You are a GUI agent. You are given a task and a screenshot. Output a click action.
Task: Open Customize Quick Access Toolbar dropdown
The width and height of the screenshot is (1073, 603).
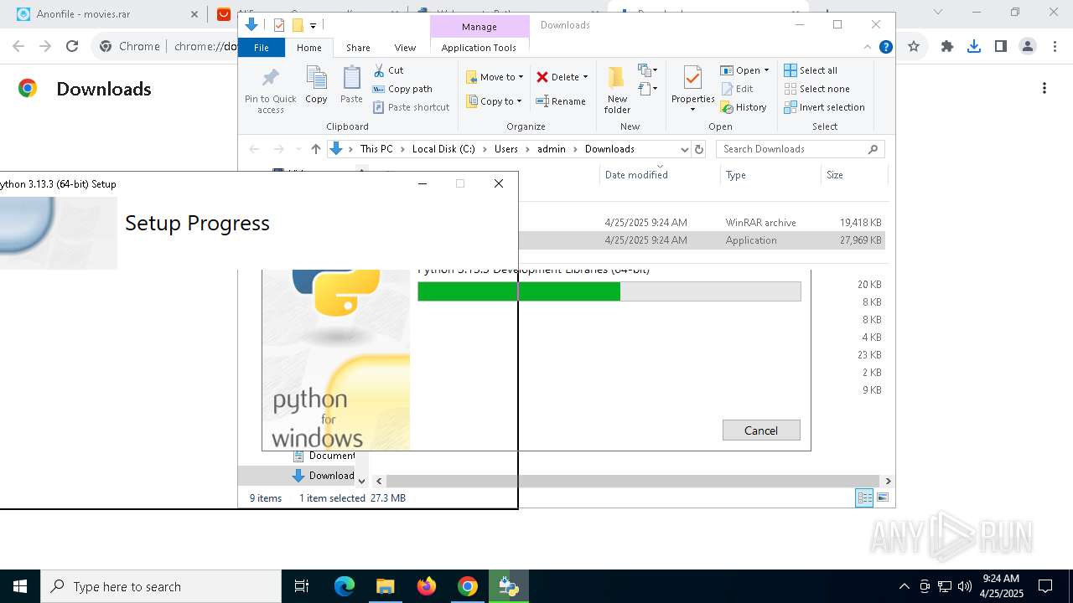[x=313, y=26]
